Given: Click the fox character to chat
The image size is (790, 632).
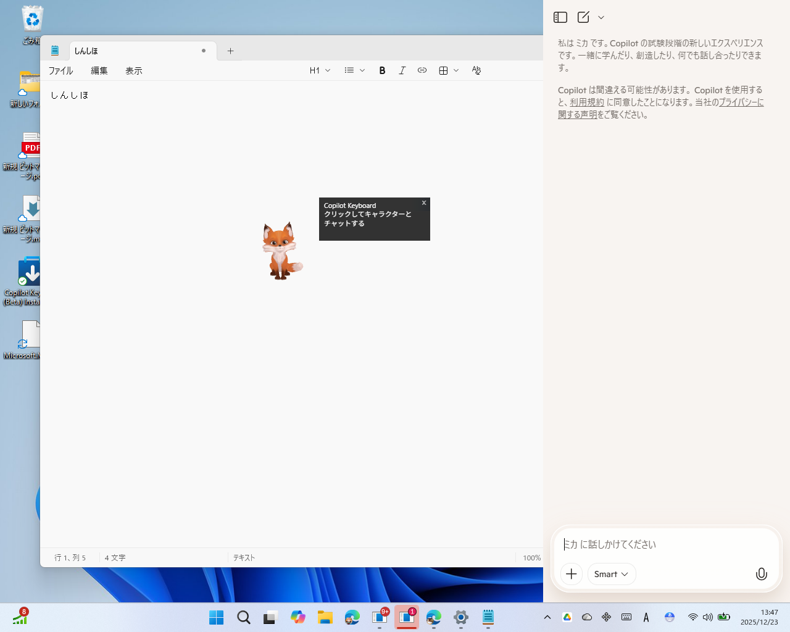Looking at the screenshot, I should coord(281,250).
